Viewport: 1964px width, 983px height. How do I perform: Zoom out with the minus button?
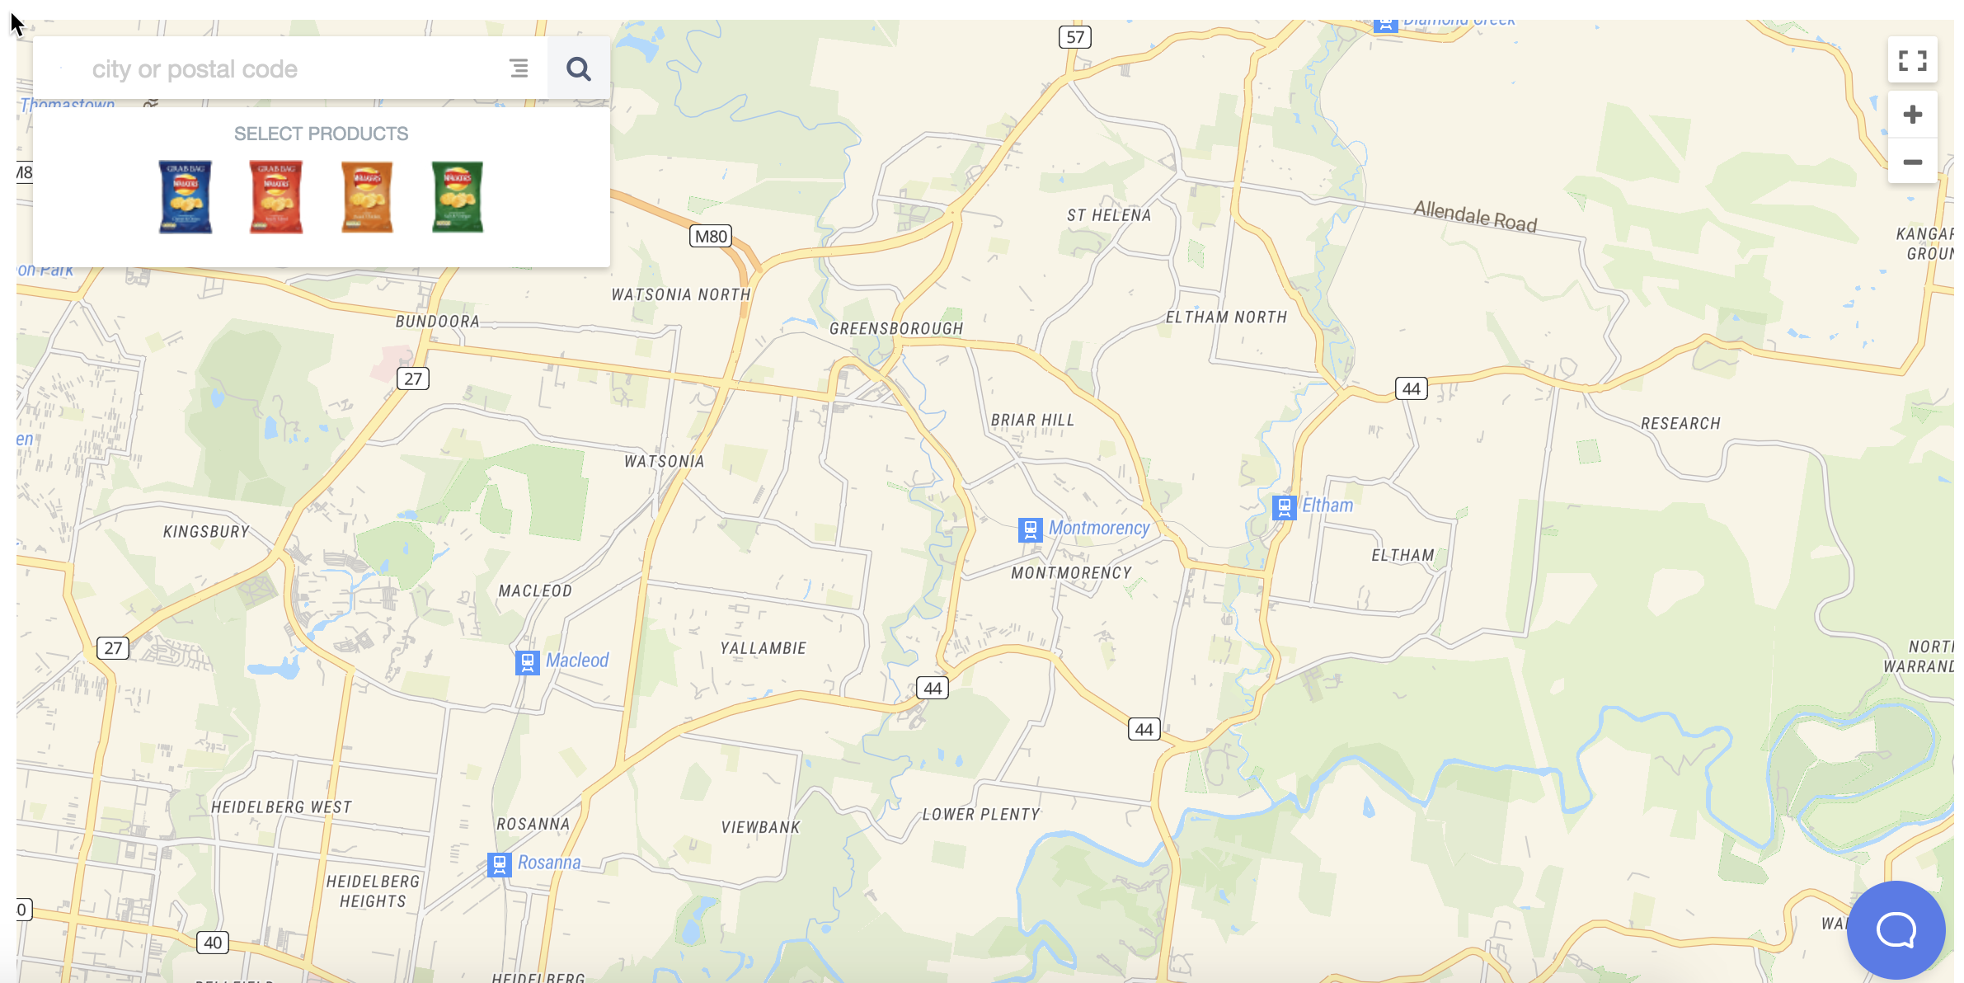click(x=1912, y=162)
